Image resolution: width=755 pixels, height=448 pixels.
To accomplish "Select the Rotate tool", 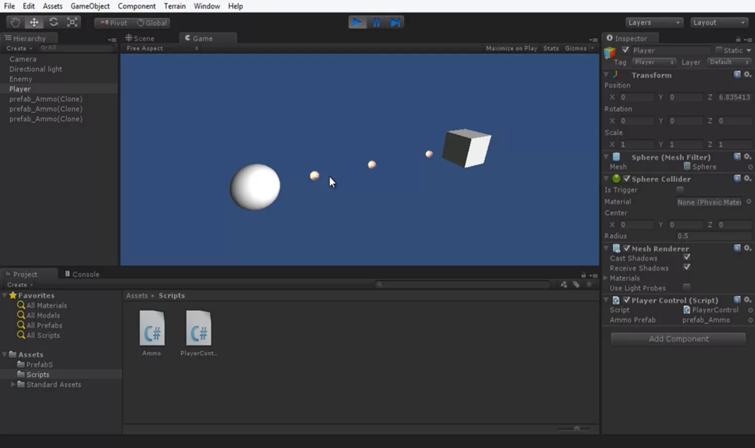I will (53, 23).
